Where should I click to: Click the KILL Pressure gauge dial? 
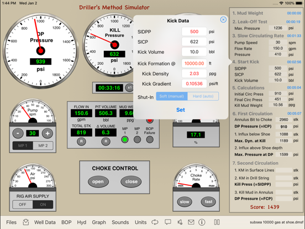coord(114,45)
